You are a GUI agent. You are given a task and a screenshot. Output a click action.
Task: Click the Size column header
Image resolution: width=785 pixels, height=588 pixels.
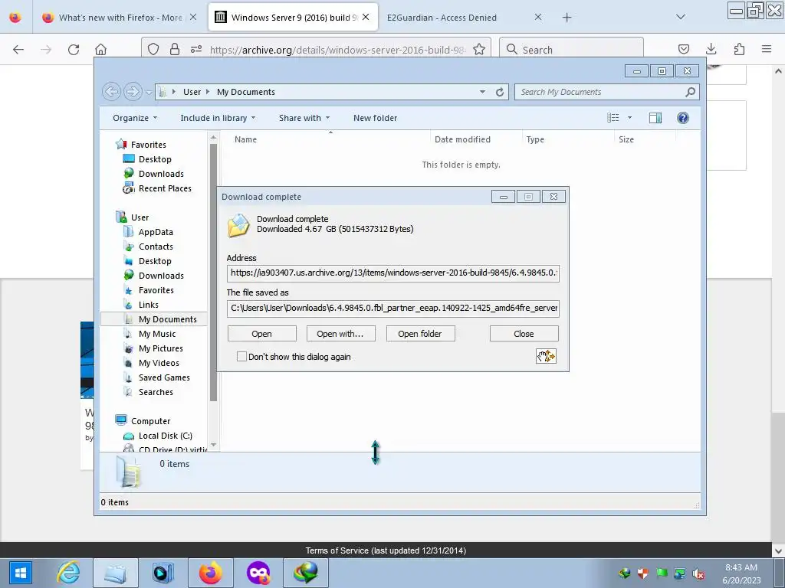click(626, 139)
